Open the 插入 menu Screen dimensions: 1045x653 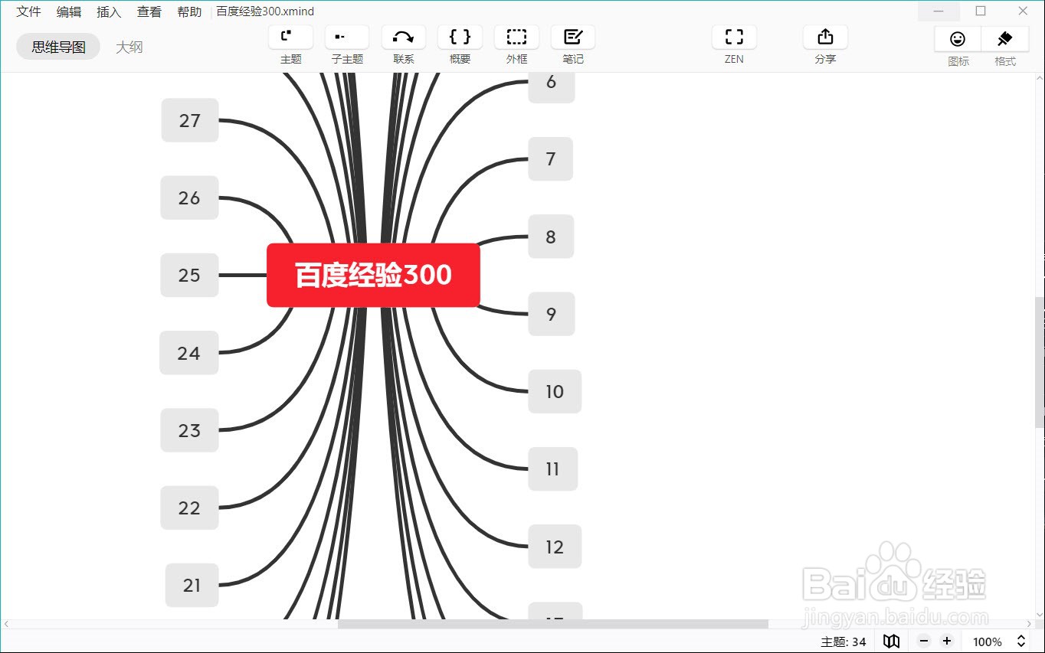click(x=109, y=11)
